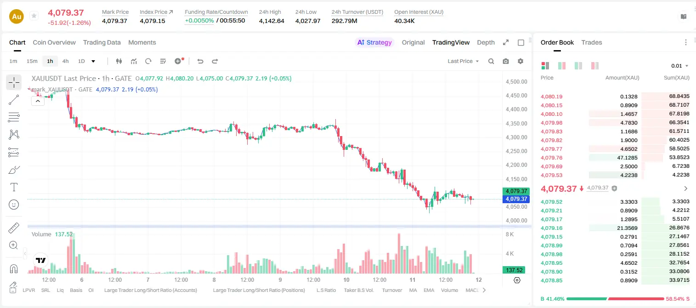Viewport: 696px width, 308px height.
Task: Show asks-only order book view
Action: pyautogui.click(x=594, y=66)
